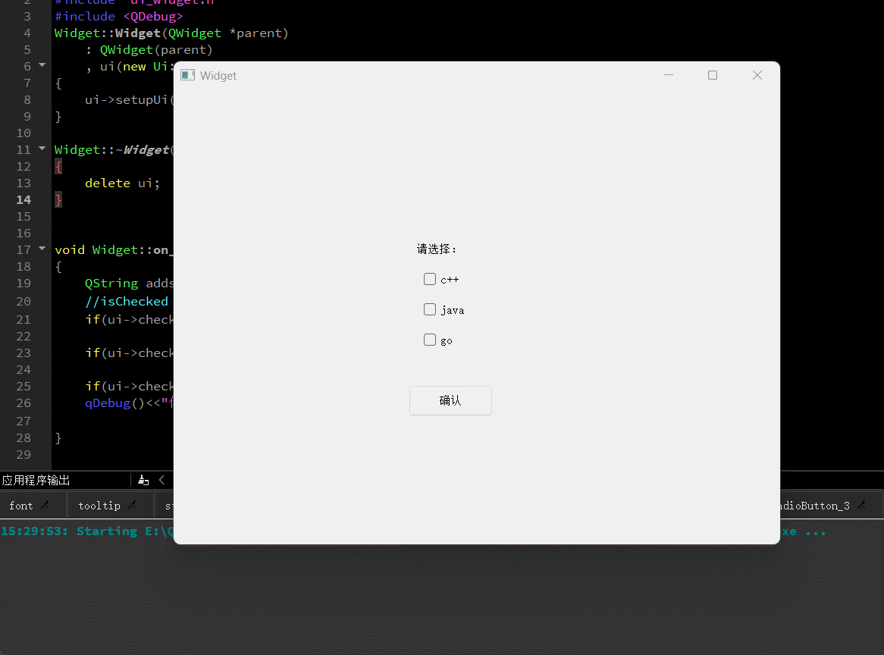Close the radioButton_3 output tab
This screenshot has height=655, width=884.
pyautogui.click(x=861, y=505)
